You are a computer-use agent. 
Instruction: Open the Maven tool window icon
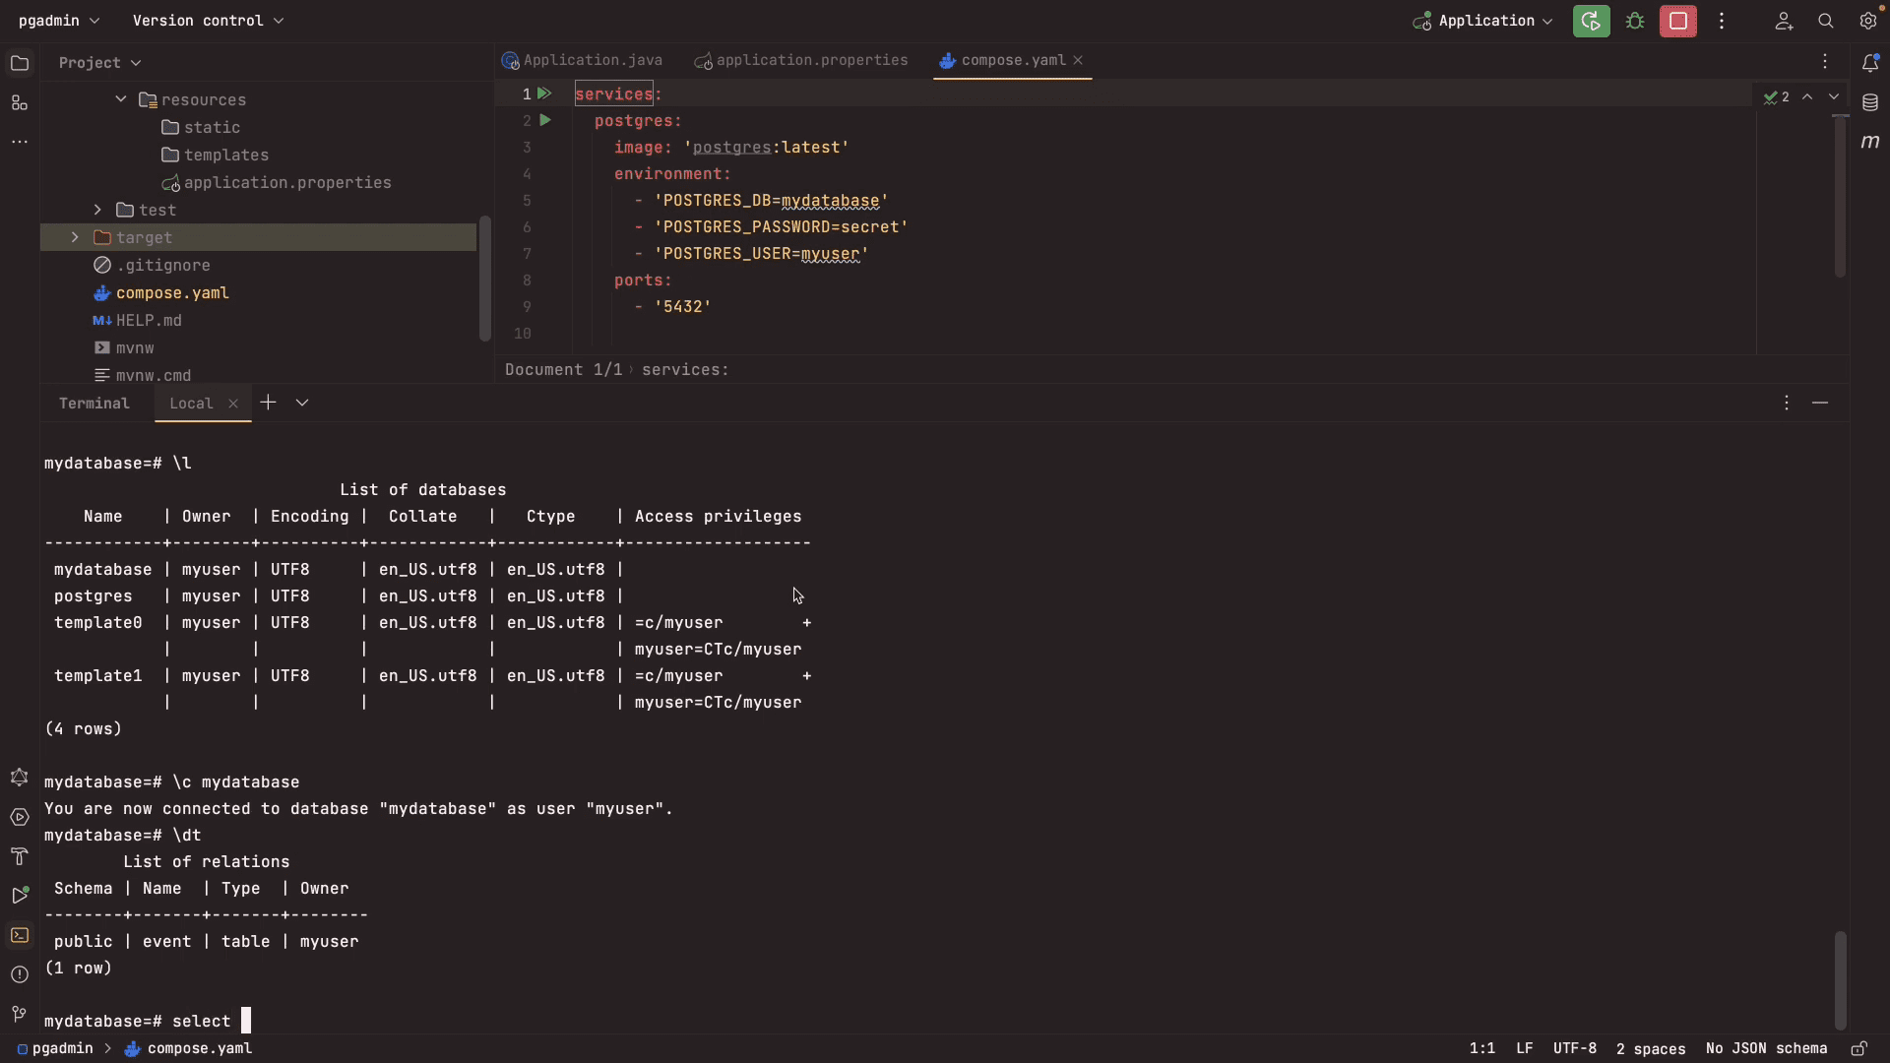1870,142
